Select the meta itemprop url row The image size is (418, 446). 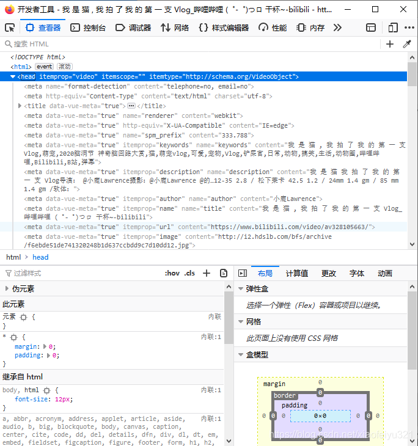(199, 227)
